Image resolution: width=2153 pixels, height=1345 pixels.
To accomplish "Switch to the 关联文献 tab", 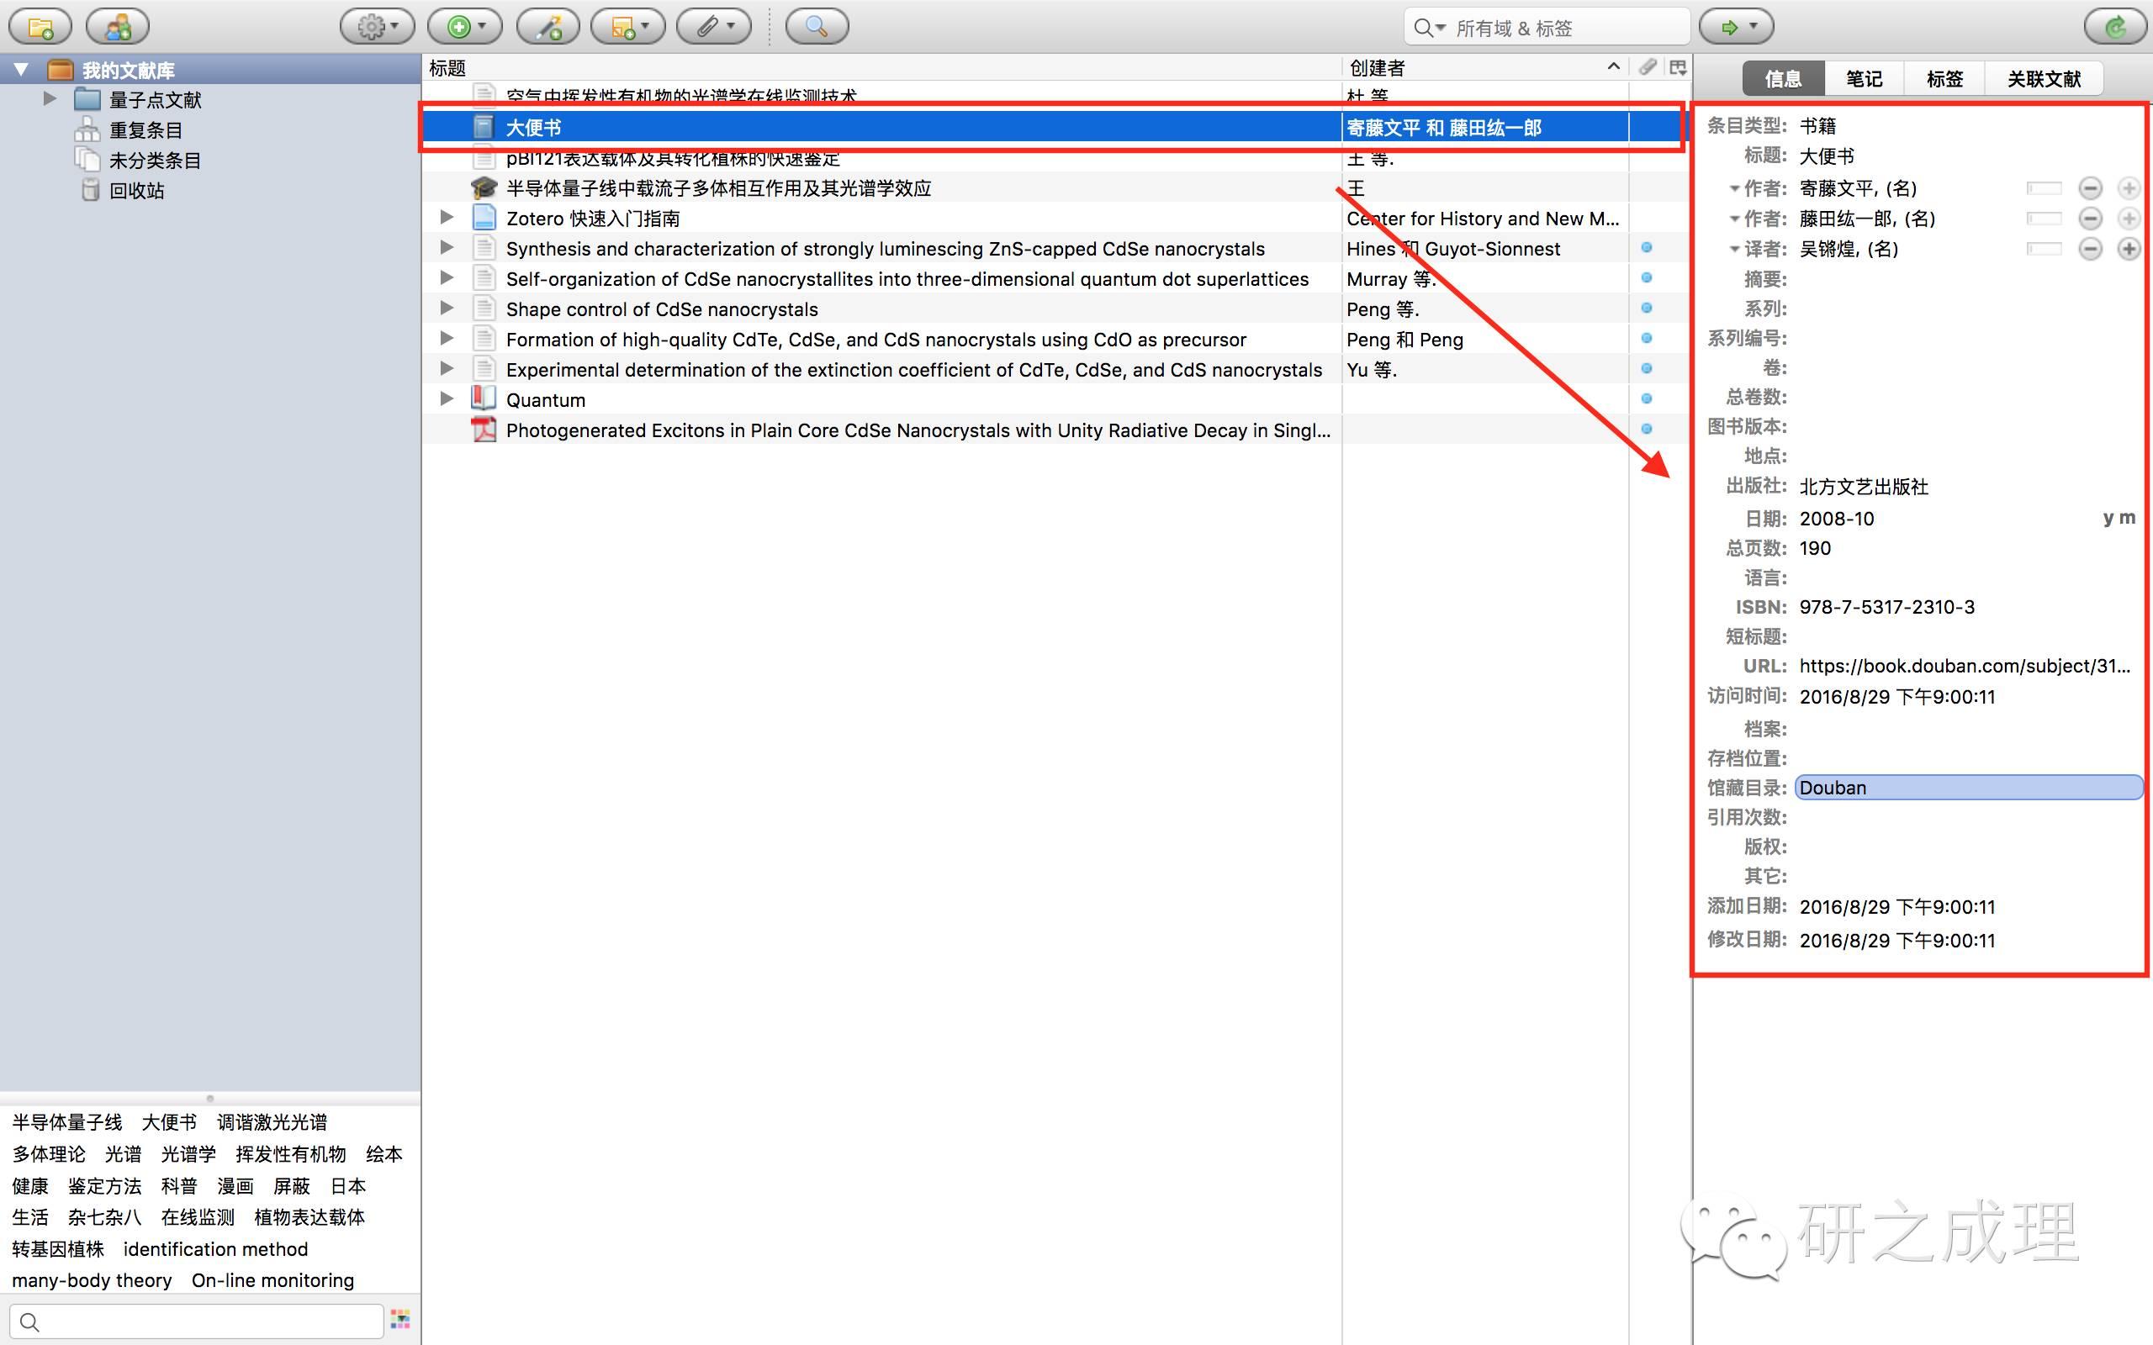I will (2043, 79).
